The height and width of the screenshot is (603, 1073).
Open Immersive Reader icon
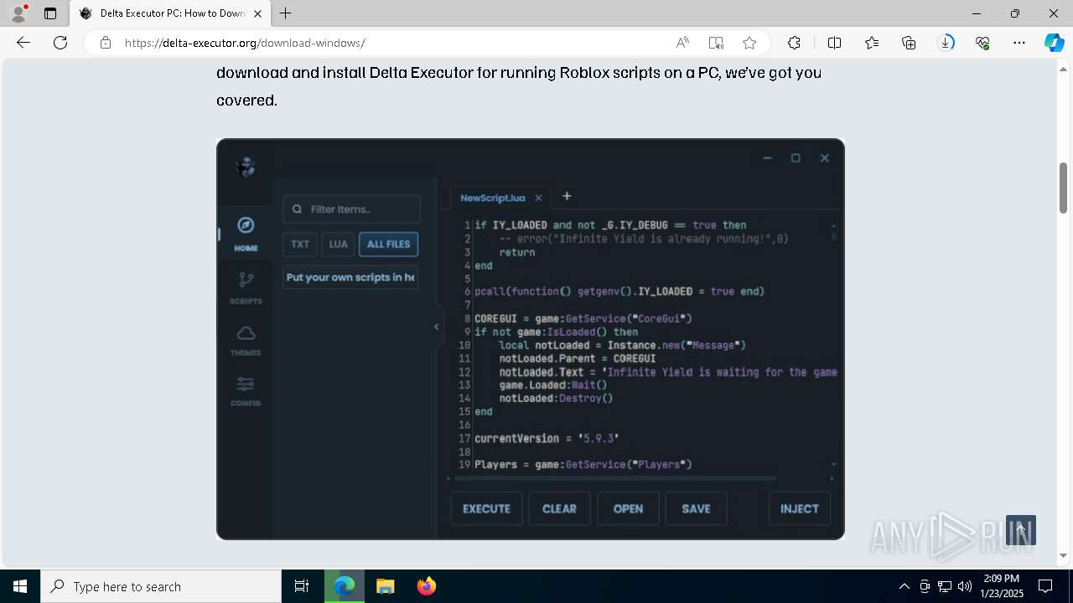(716, 43)
